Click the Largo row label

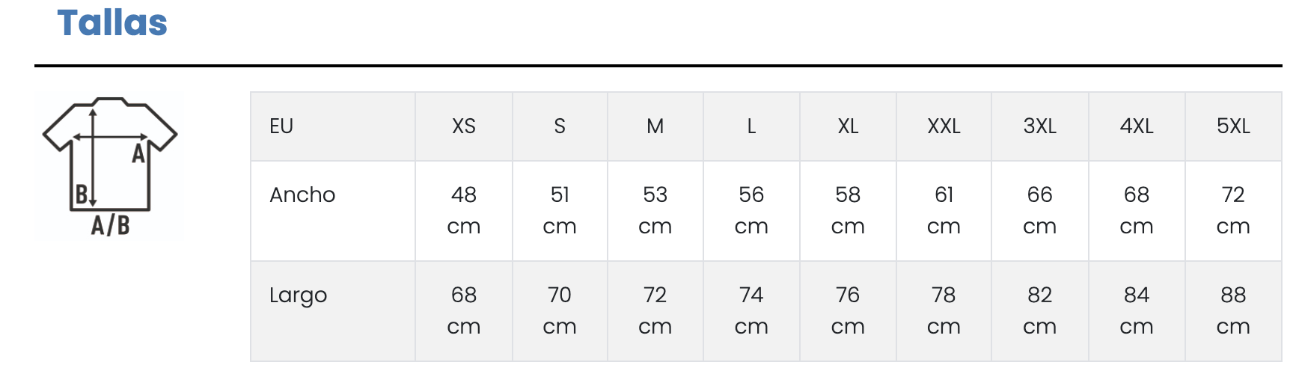point(298,295)
